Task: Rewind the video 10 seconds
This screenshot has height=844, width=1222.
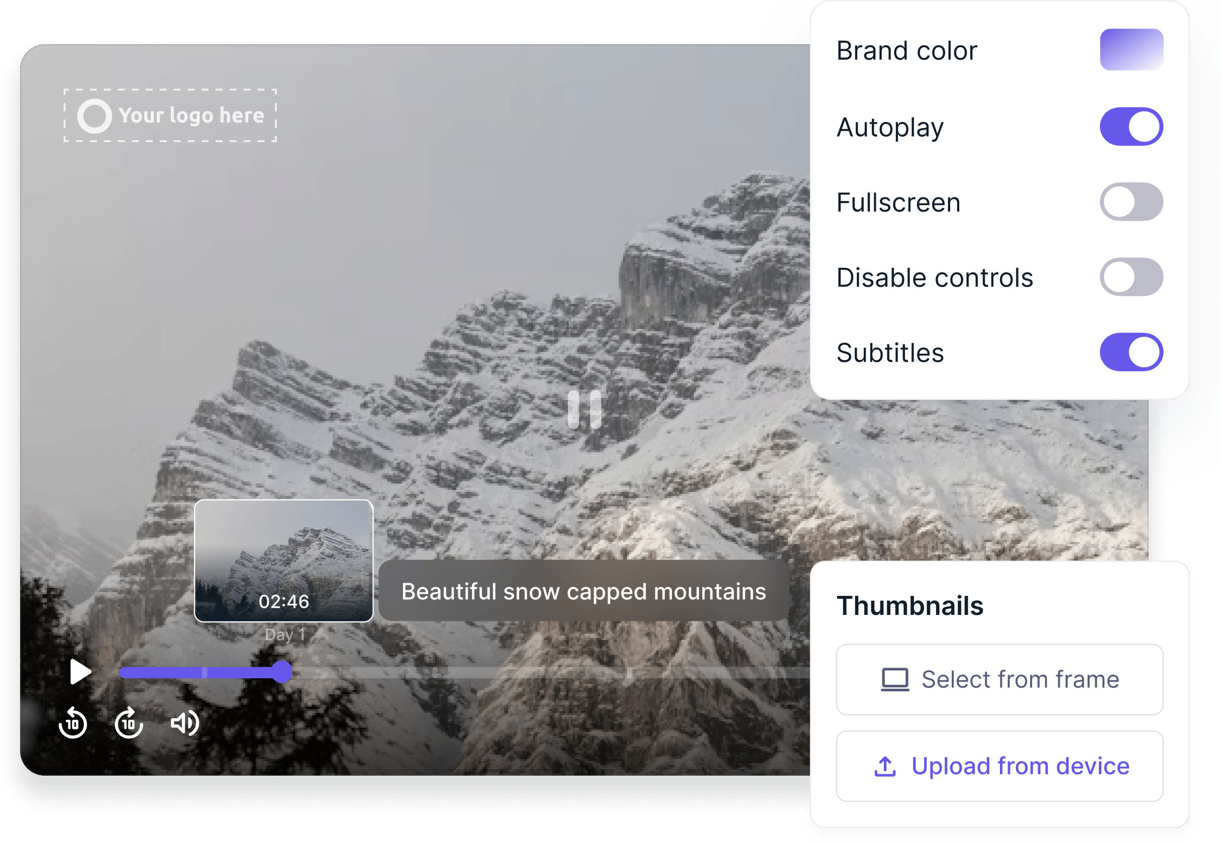Action: tap(74, 723)
